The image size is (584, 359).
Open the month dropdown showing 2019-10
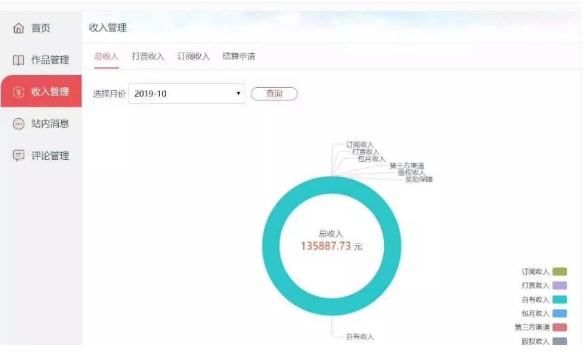(x=186, y=94)
